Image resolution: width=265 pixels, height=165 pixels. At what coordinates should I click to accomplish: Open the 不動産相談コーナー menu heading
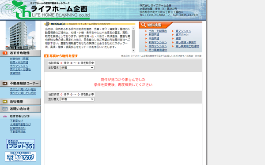click(x=20, y=83)
